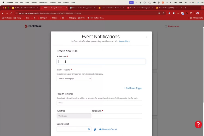Focus the Target URL input field
The width and height of the screenshot is (204, 136).
tap(117, 116)
